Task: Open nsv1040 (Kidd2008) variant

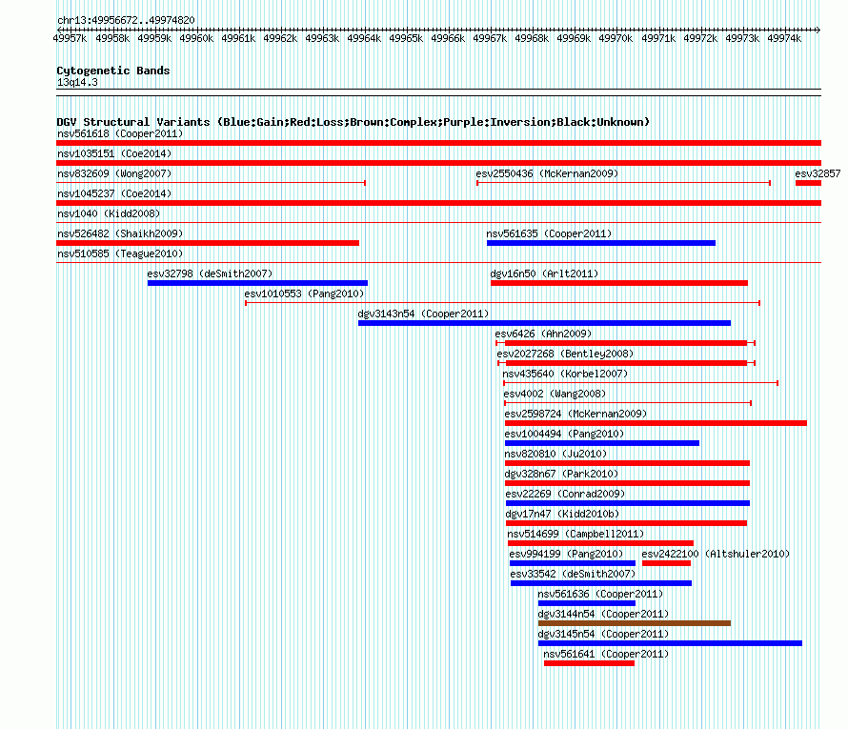Action: click(x=109, y=213)
